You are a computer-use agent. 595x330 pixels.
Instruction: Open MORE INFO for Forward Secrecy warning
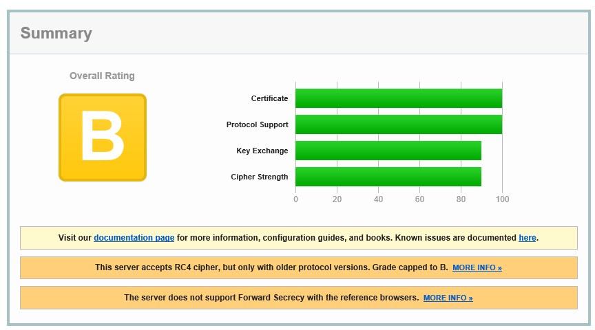click(x=448, y=298)
